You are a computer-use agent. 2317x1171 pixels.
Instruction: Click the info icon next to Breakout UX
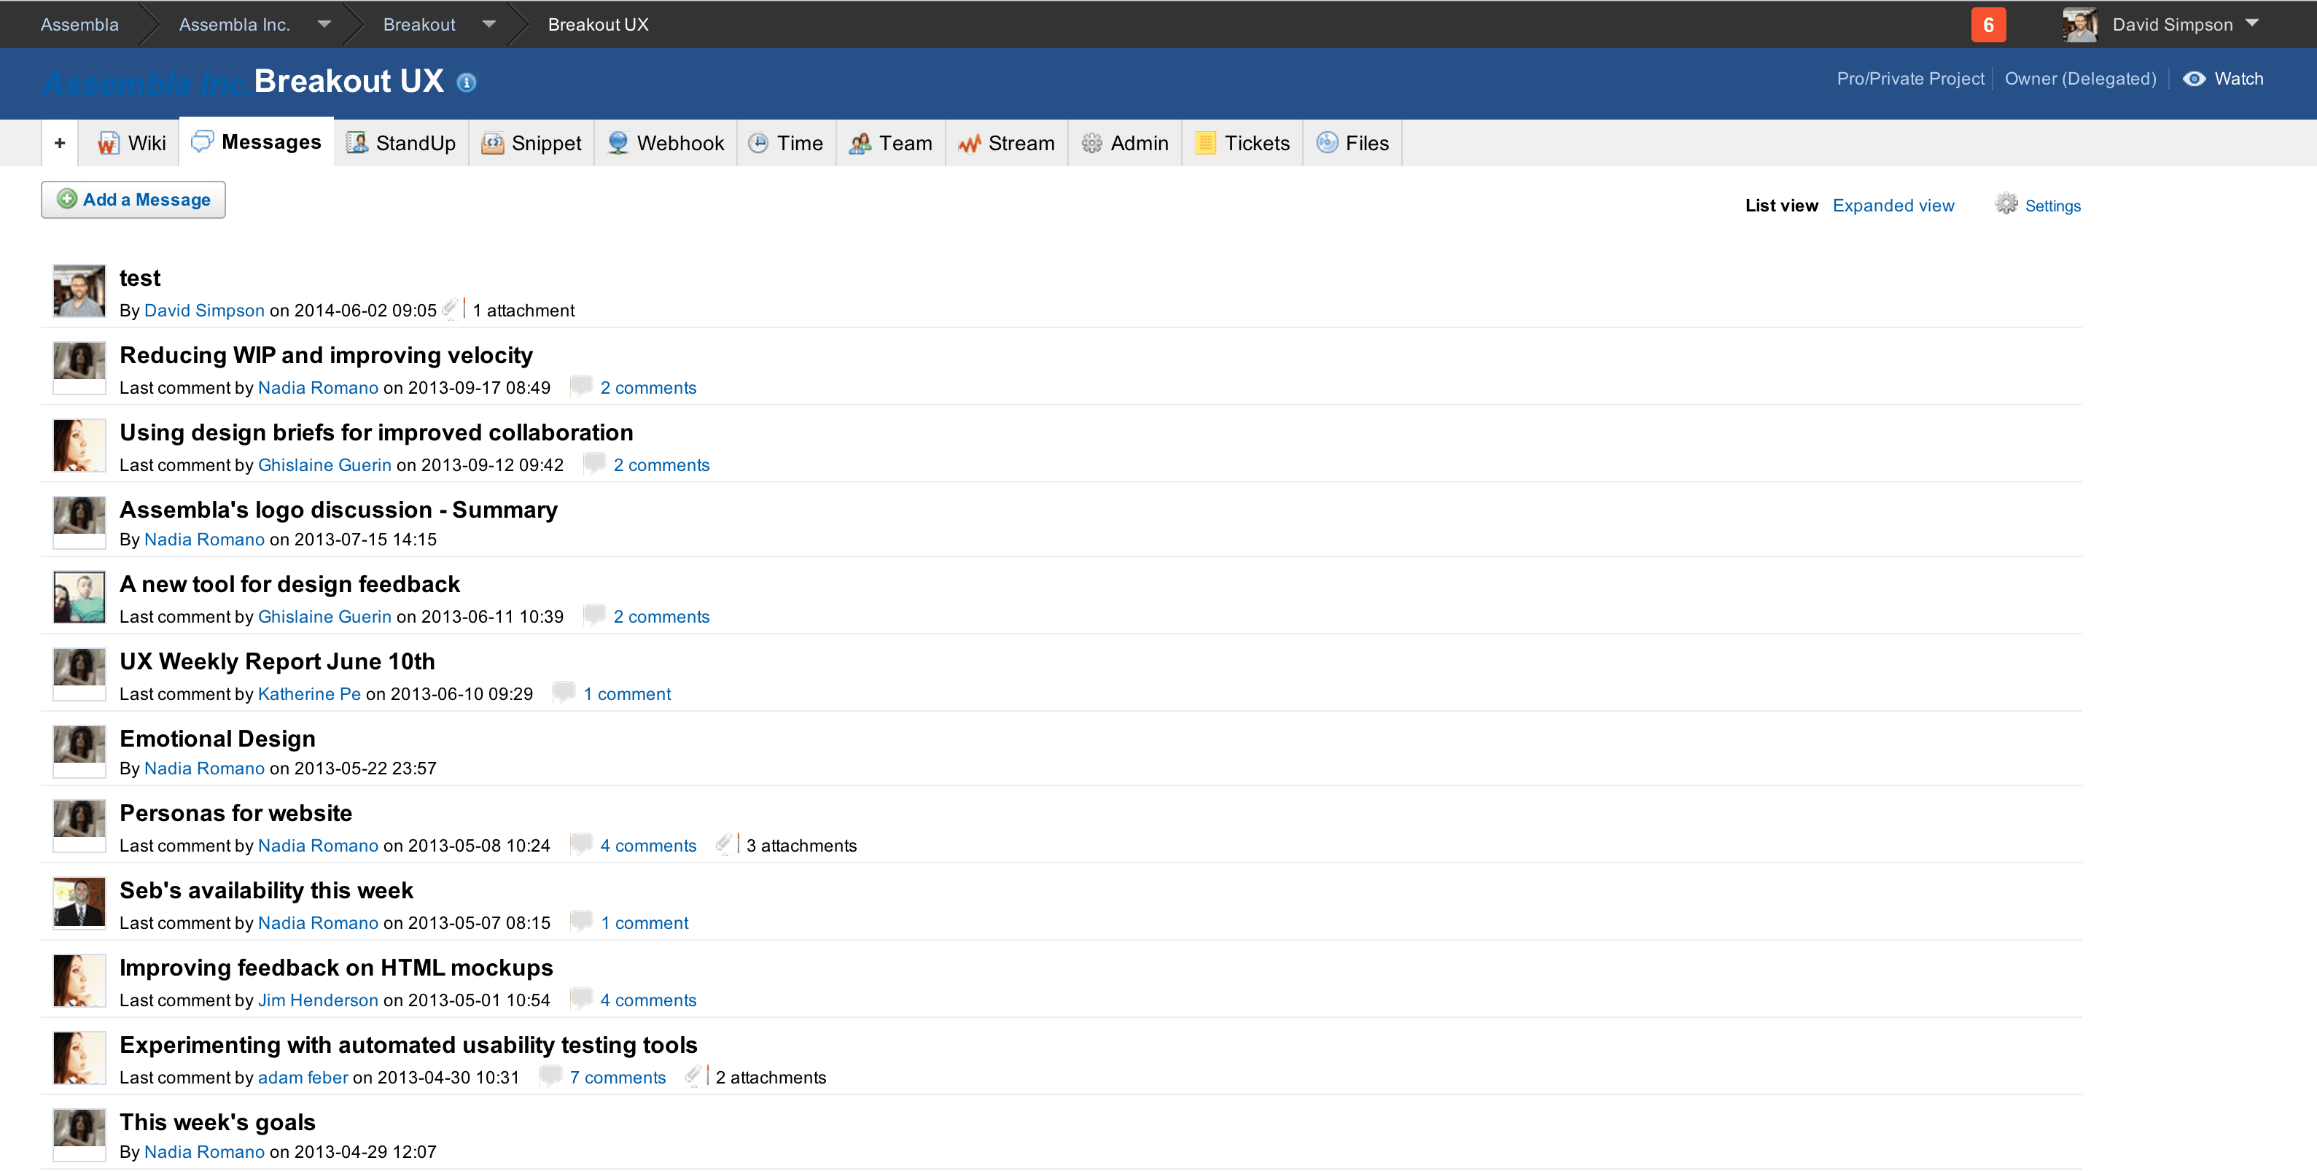coord(466,82)
